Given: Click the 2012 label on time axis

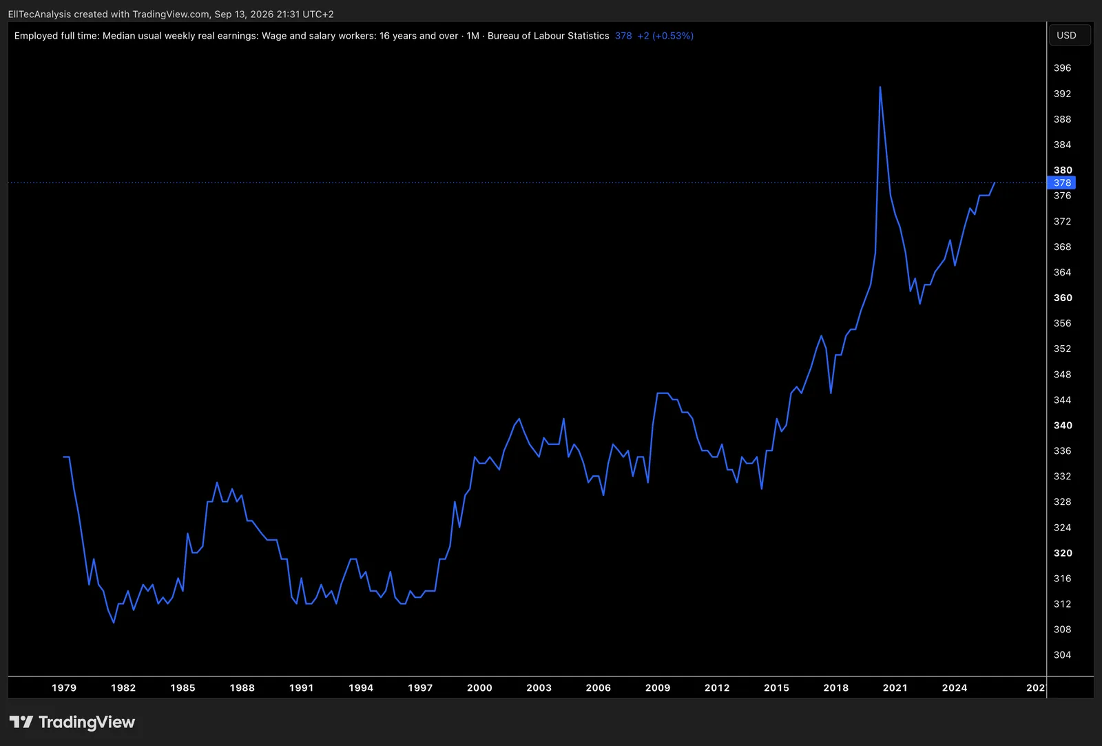Looking at the screenshot, I should click(x=717, y=687).
